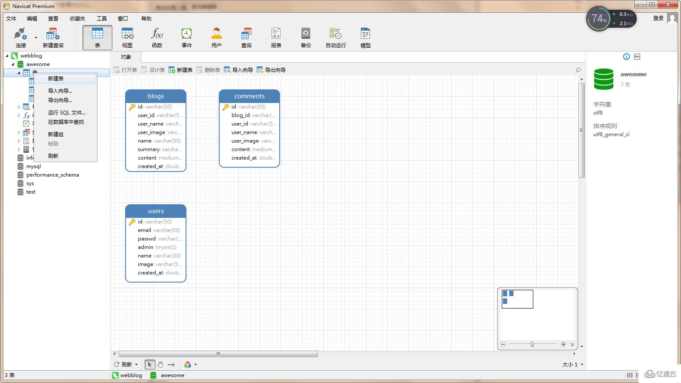The height and width of the screenshot is (383, 681).
Task: Click 导入向导 in the object toolbar
Action: point(238,70)
